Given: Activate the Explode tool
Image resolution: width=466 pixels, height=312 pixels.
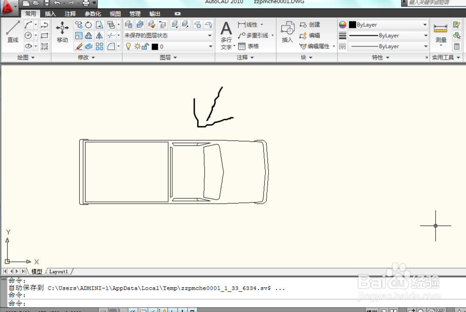Looking at the screenshot, I should coord(89,46).
